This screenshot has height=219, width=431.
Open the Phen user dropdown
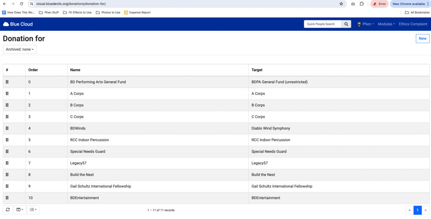click(x=366, y=24)
